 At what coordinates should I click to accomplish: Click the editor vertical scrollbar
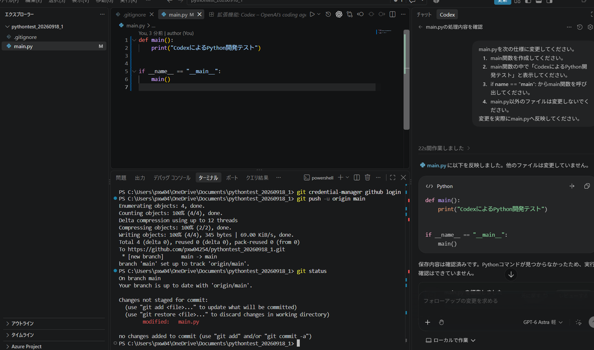point(407,79)
